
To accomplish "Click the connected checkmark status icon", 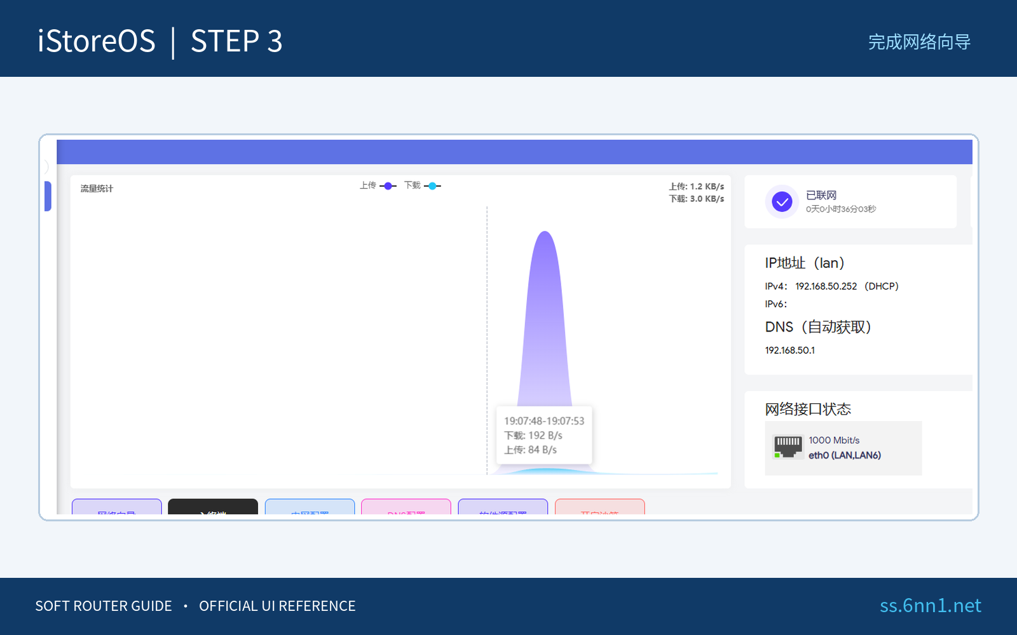I will 782,202.
